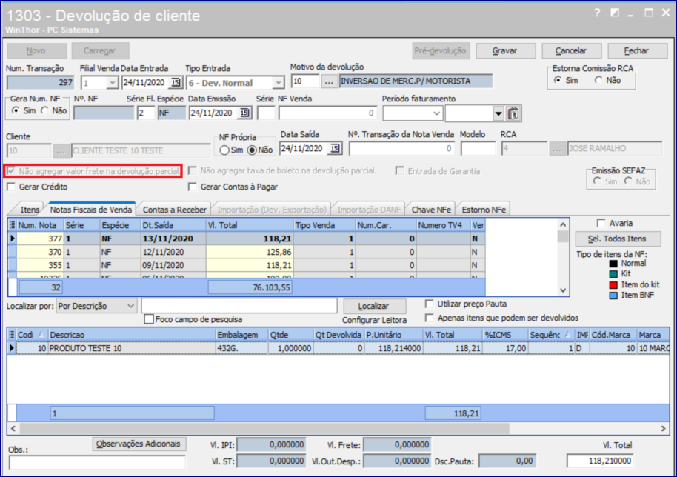Enable Utilizar preço Pauta checkbox
677x477 pixels.
point(429,304)
